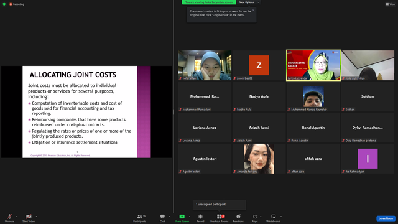
Task: Open the Apps panel
Action: 255,218
